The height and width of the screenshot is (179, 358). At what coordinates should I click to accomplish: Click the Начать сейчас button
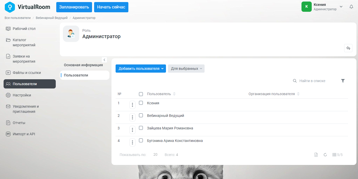pos(111,7)
